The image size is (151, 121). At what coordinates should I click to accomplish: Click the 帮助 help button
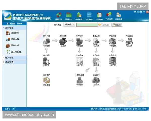pyautogui.click(x=117, y=25)
